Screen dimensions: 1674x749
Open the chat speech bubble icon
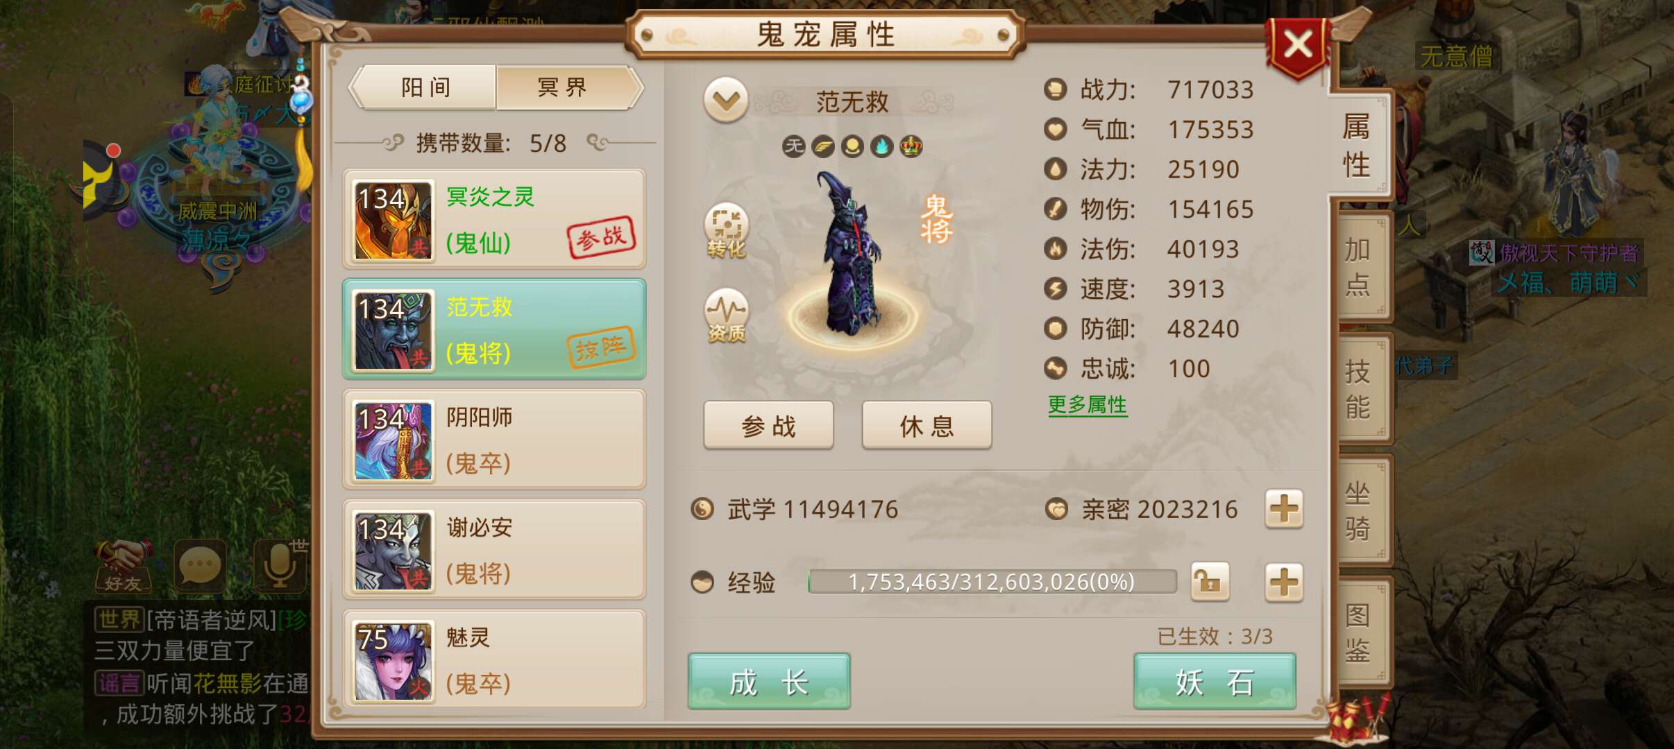(x=201, y=565)
